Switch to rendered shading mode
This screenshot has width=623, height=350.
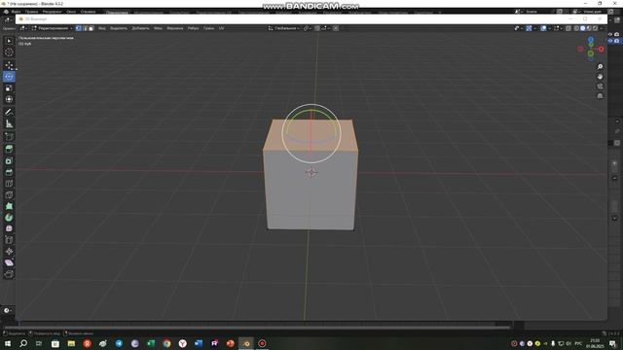point(595,28)
